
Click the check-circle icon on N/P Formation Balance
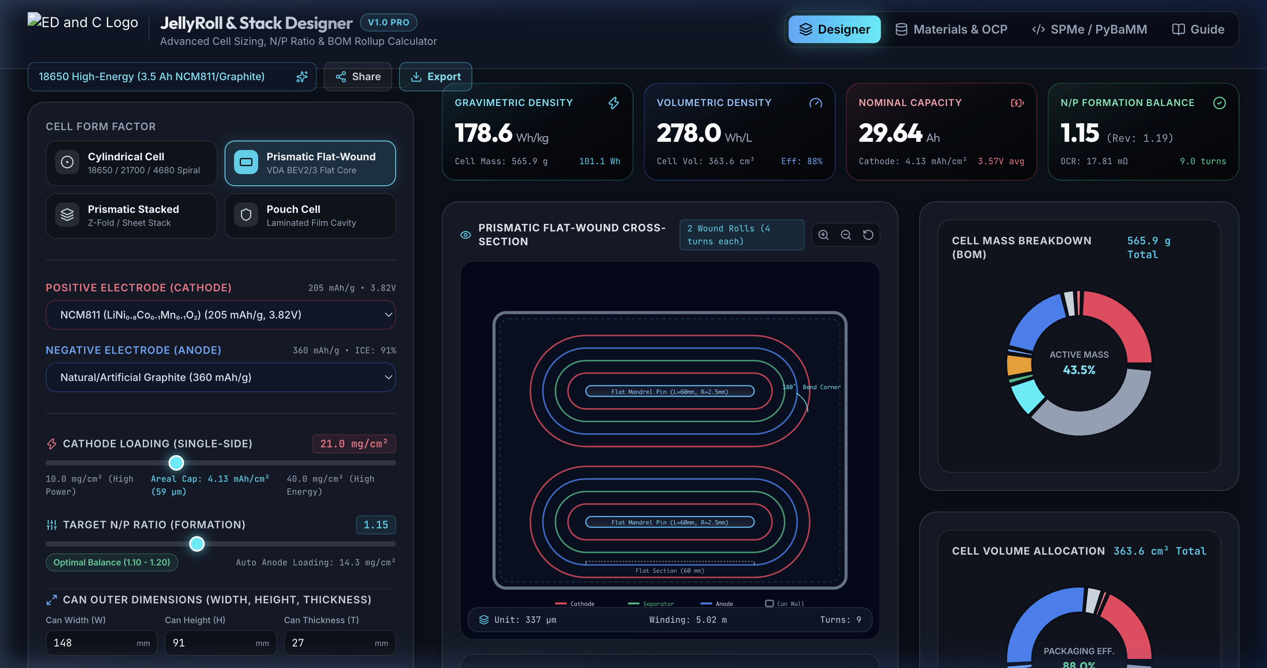(x=1219, y=103)
